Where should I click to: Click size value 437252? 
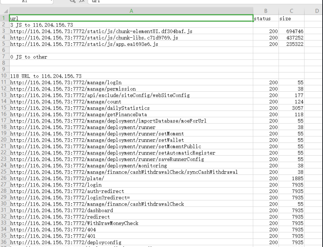pos(291,38)
